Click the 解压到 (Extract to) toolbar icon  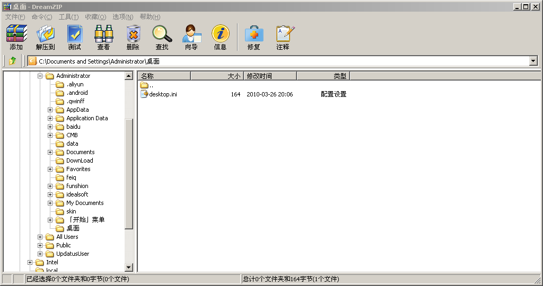46,33
